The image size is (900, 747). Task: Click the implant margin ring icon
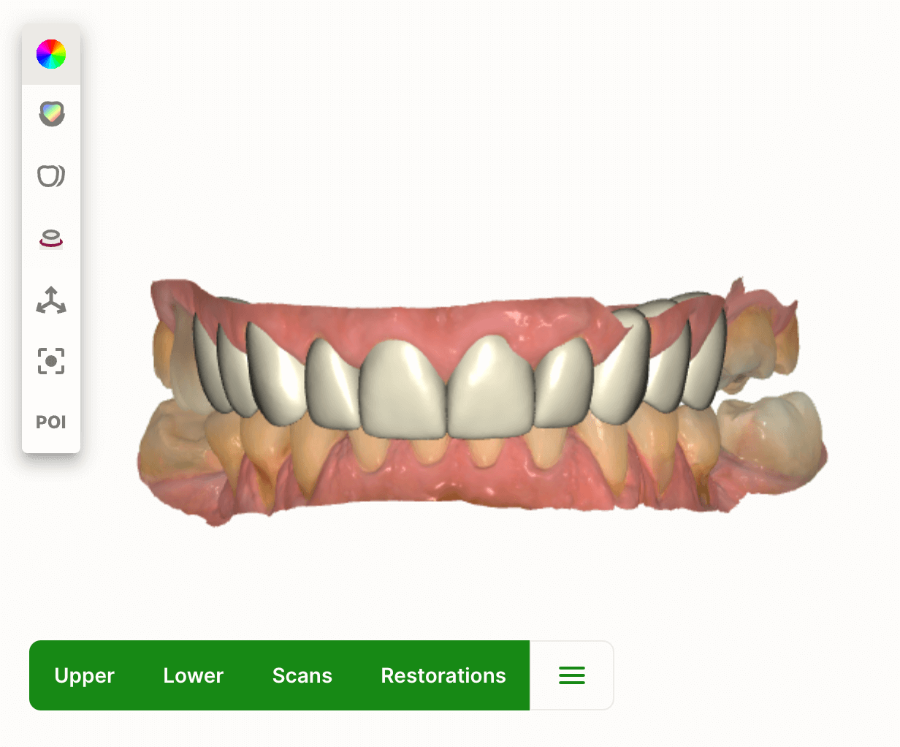(x=51, y=239)
